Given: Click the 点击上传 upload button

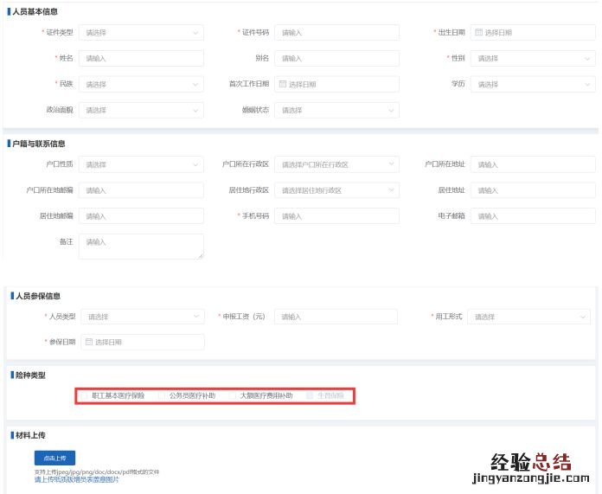Looking at the screenshot, I should click(x=55, y=457).
